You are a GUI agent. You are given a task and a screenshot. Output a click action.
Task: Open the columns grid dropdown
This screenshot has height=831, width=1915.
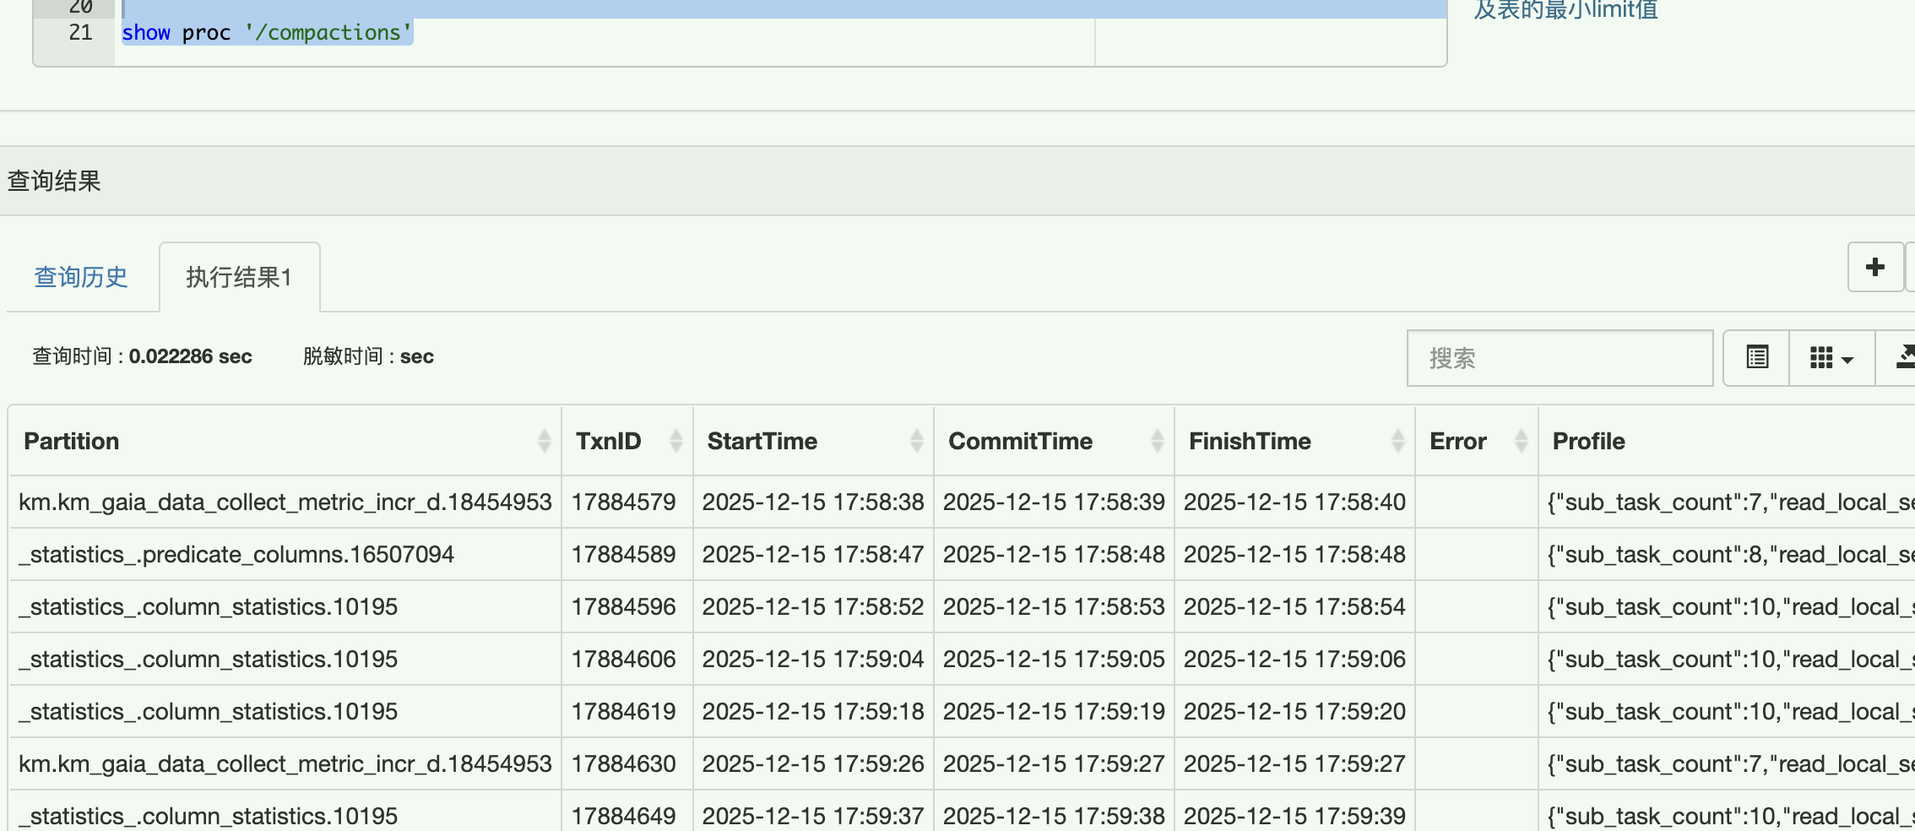(x=1831, y=357)
